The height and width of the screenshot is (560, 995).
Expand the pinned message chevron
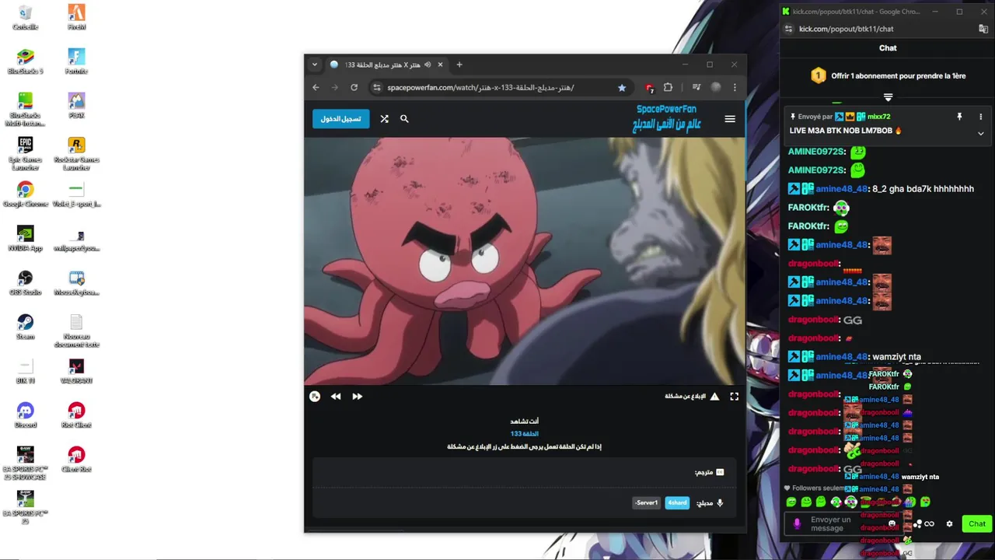[980, 133]
